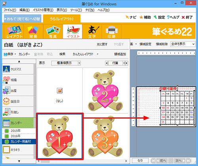Open the 背景 background tool icon
Viewport: 198px width, 166px height.
click(33, 32)
